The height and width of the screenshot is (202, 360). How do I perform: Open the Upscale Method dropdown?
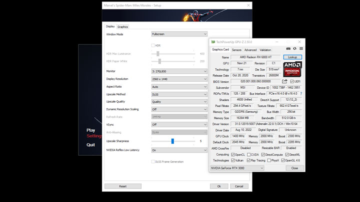tap(179, 94)
